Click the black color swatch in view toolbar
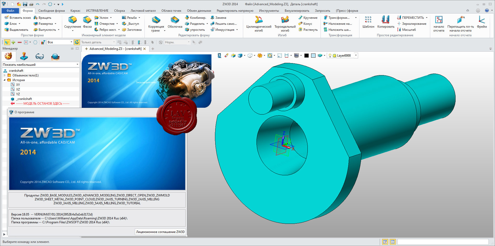This screenshot has height=246, width=495. 306,56
